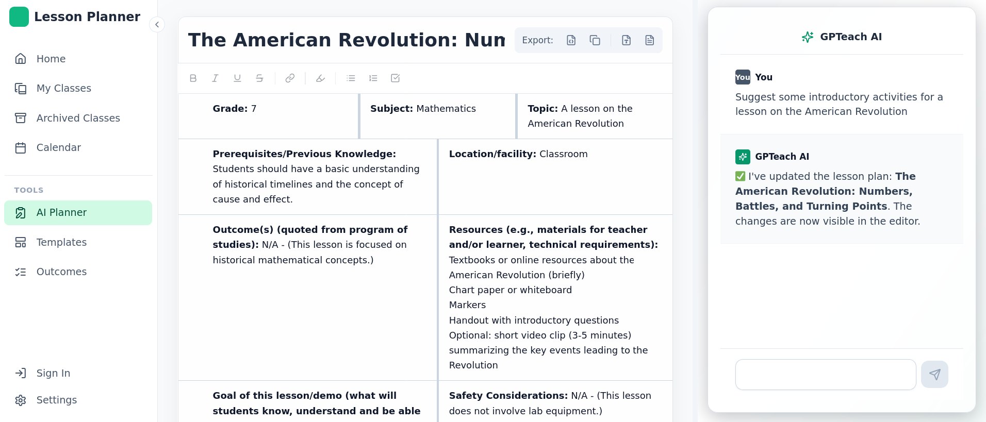Click the green Lesson Planner logo
Image resolution: width=986 pixels, height=422 pixels.
[19, 17]
